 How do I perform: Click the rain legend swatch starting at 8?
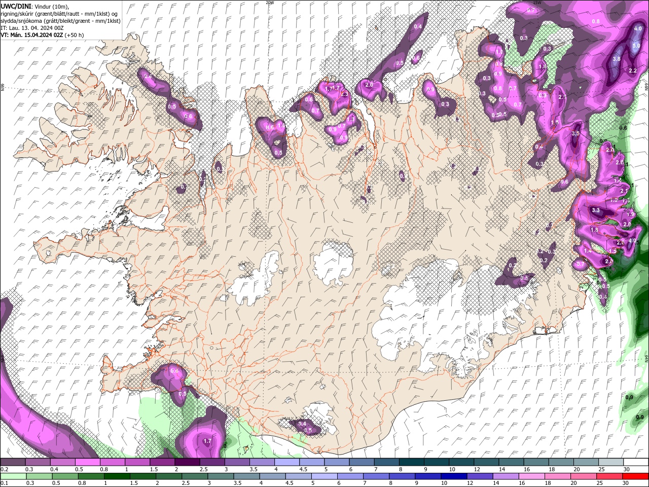click(402, 476)
